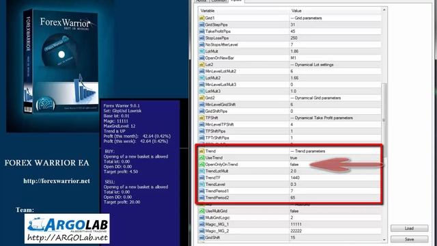437x246 pixels.
Task: Click the NoStopsAfterLevel variable icon
Action: tap(201, 44)
